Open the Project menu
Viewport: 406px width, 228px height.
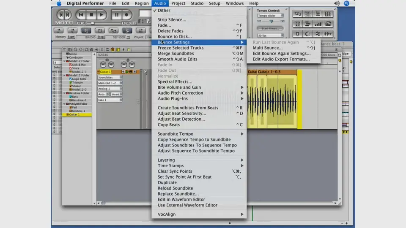coord(178,3)
